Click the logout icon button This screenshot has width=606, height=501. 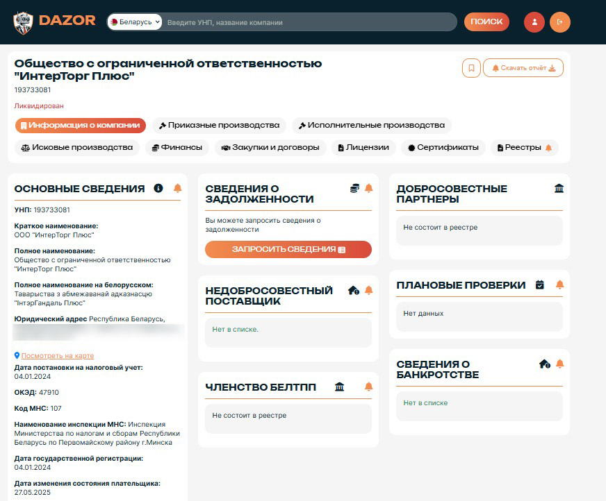tap(559, 22)
